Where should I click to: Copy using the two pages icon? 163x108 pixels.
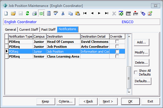coord(70,13)
